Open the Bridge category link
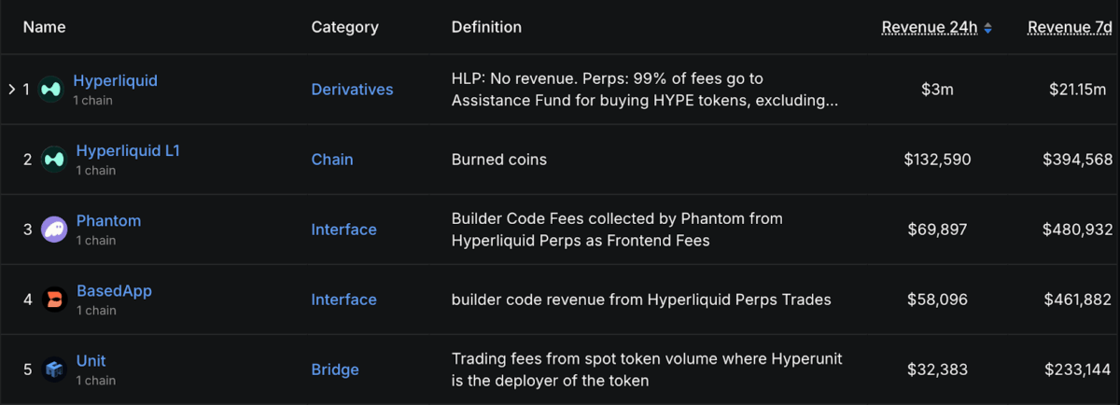The width and height of the screenshot is (1120, 405). 335,370
